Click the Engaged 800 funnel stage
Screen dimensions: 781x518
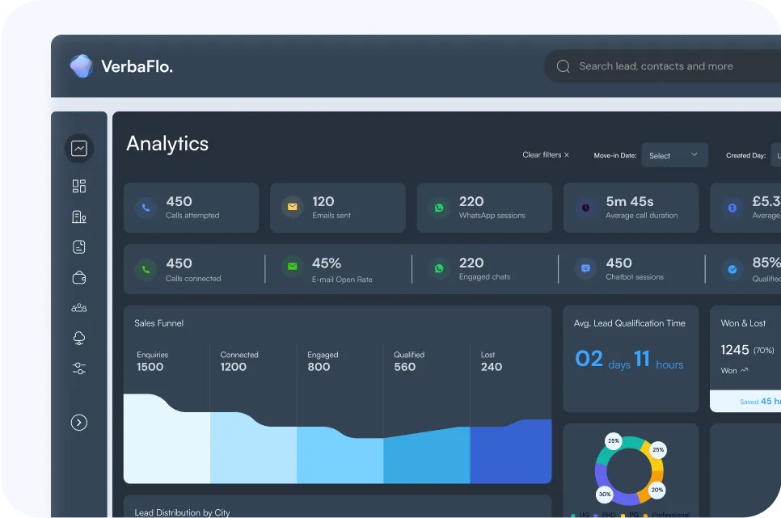pos(323,361)
